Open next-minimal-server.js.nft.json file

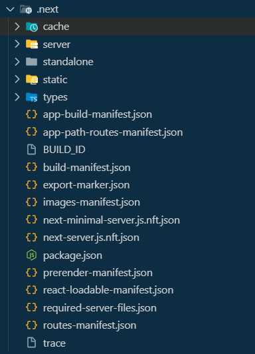[112, 220]
